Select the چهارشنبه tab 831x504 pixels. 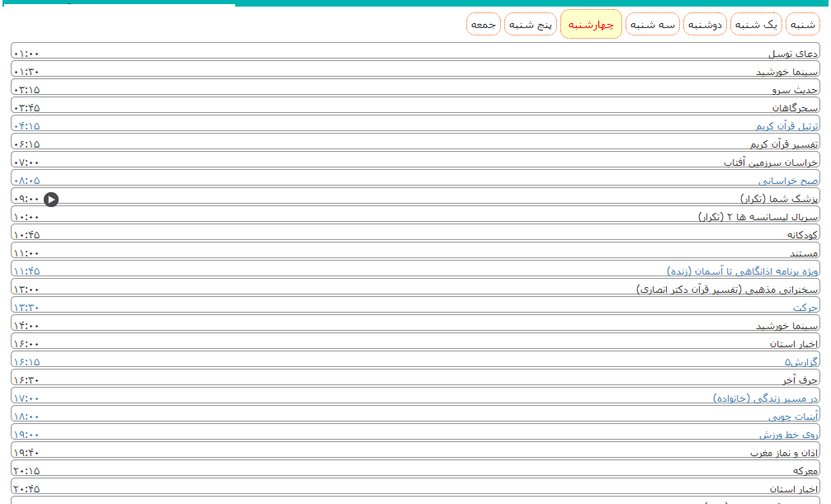pos(591,25)
